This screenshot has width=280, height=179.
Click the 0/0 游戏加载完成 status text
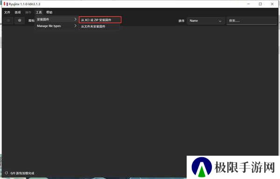point(22,173)
